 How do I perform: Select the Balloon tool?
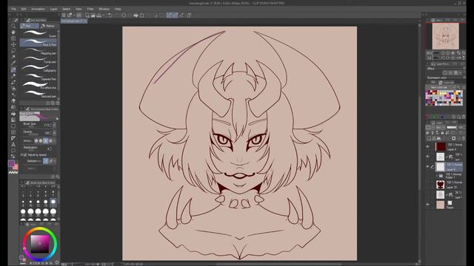point(13,151)
